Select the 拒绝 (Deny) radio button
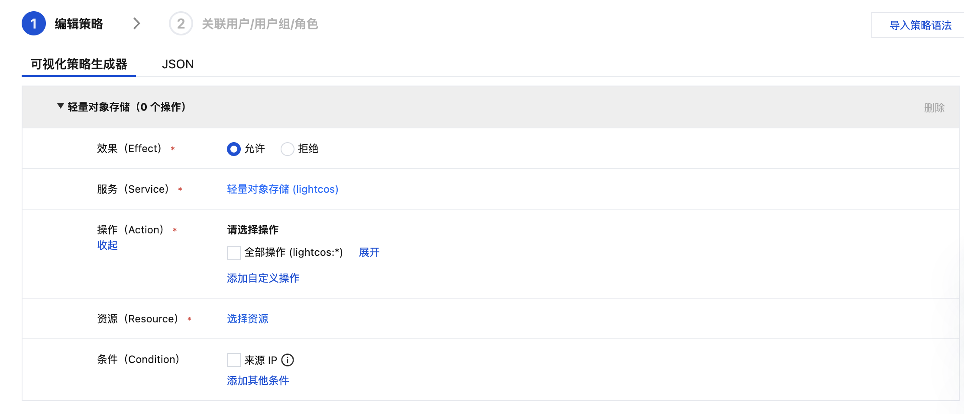The image size is (964, 414). click(288, 149)
